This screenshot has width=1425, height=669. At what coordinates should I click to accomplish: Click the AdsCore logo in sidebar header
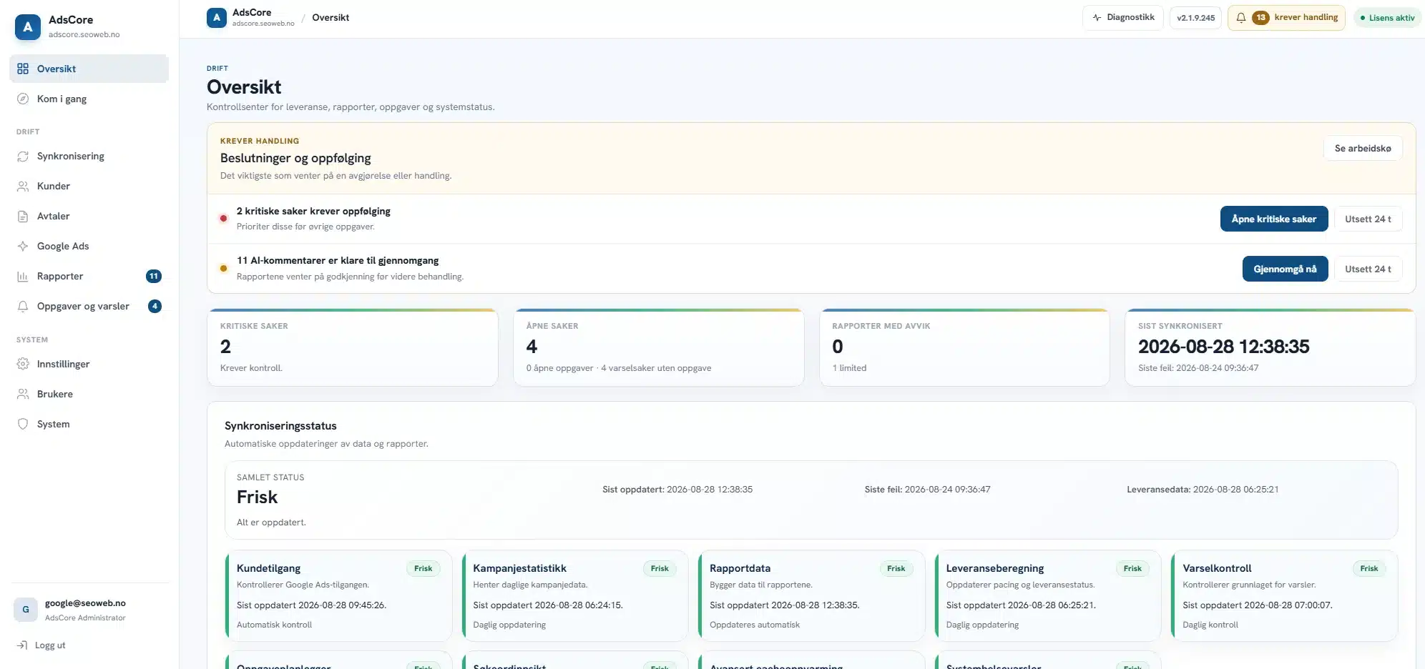click(x=27, y=26)
